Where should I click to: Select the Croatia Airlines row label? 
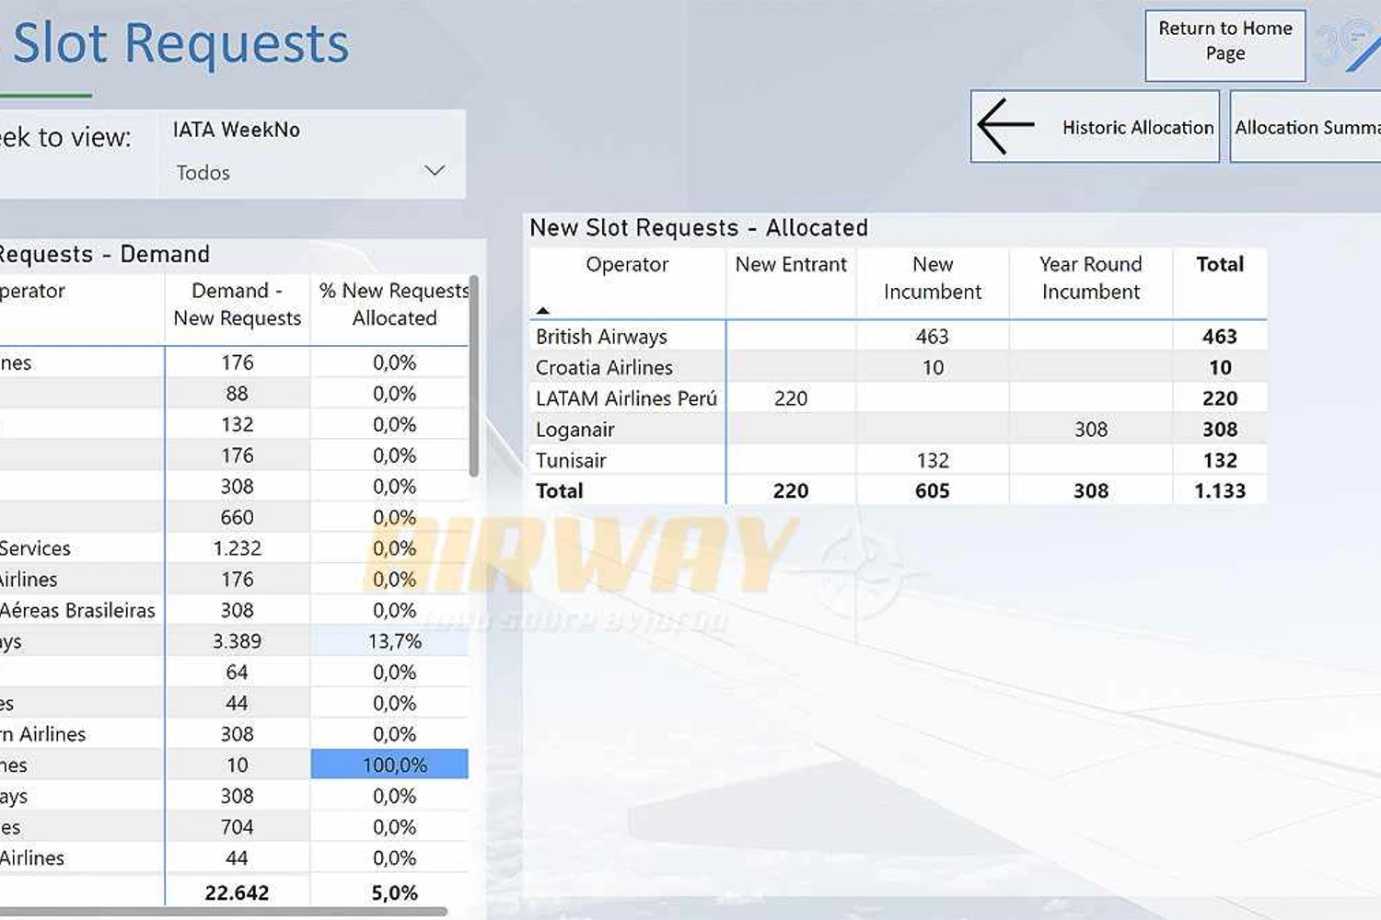click(604, 368)
